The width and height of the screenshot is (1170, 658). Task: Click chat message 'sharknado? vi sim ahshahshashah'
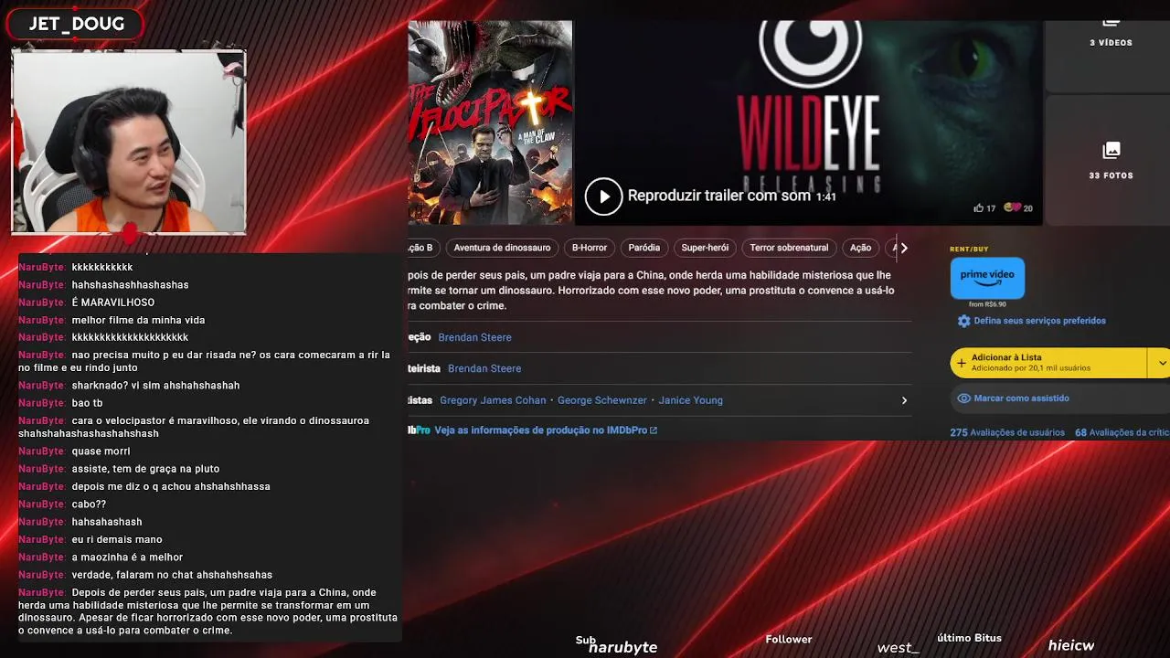155,386
